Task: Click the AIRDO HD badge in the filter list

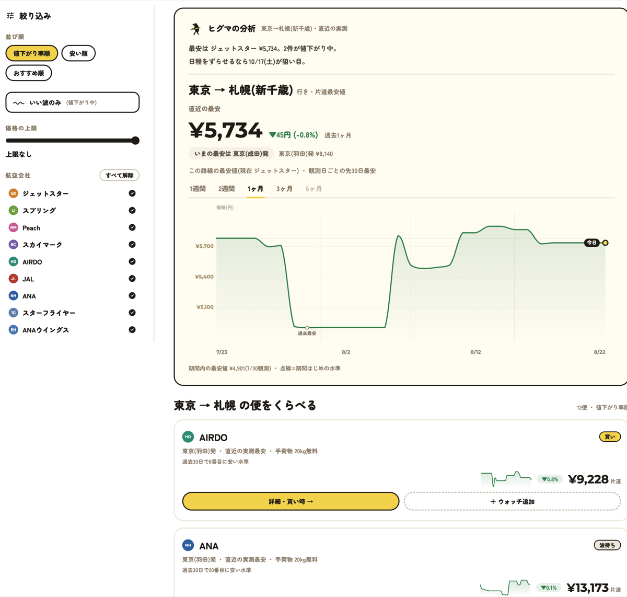Action: (14, 261)
